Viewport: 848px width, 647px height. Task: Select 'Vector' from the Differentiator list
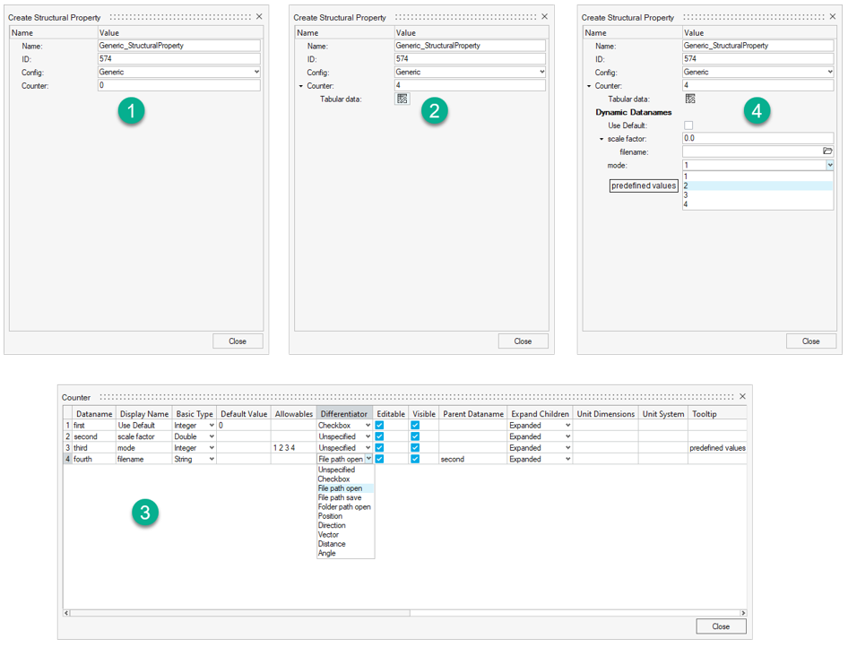point(328,535)
